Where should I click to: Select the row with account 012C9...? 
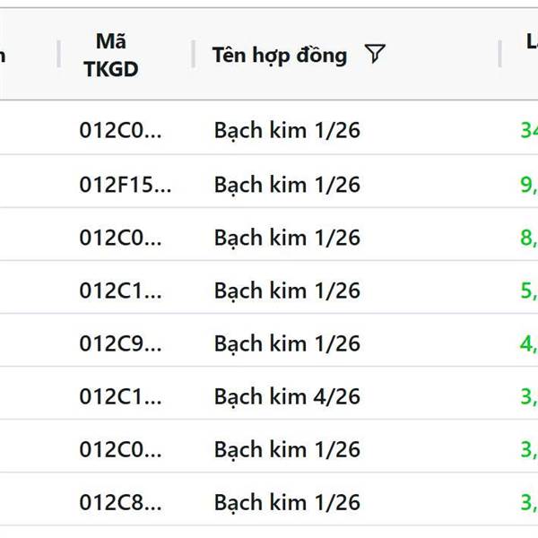(120, 343)
